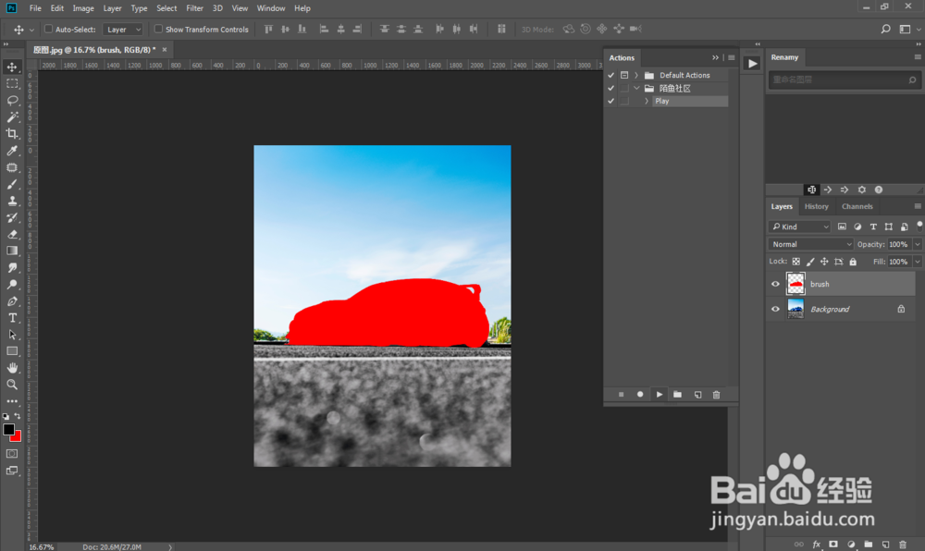Select the Pen tool
Image resolution: width=925 pixels, height=551 pixels.
pyautogui.click(x=12, y=301)
